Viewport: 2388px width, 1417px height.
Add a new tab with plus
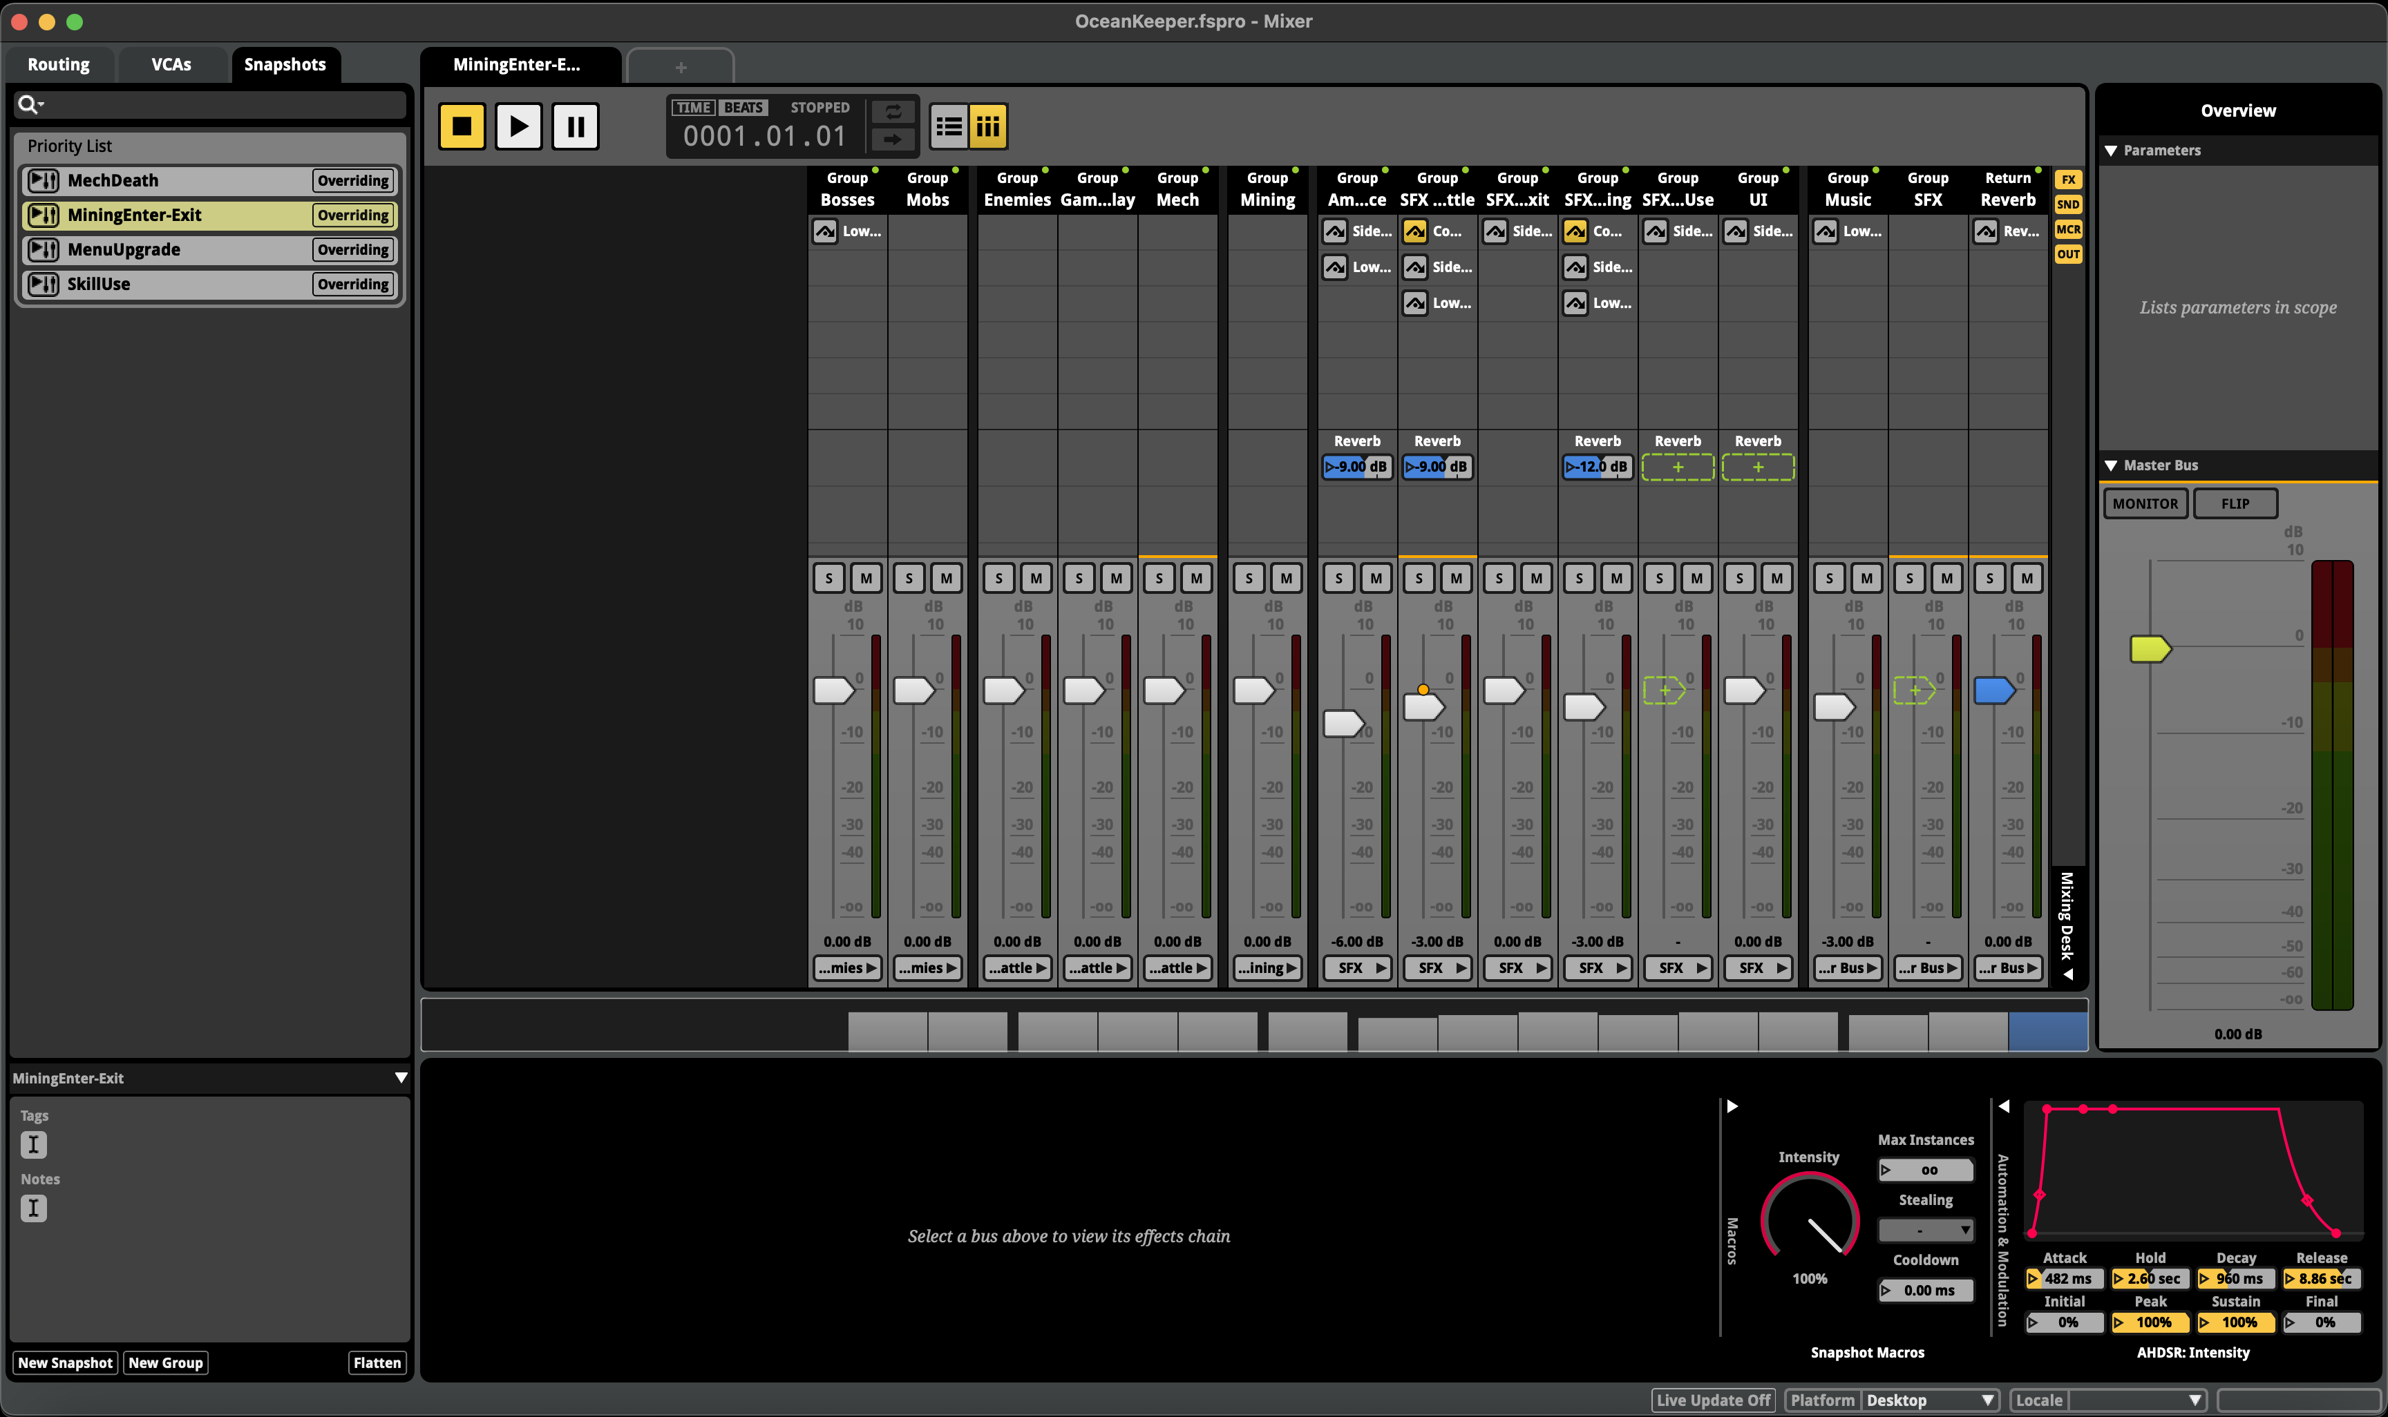click(x=681, y=67)
